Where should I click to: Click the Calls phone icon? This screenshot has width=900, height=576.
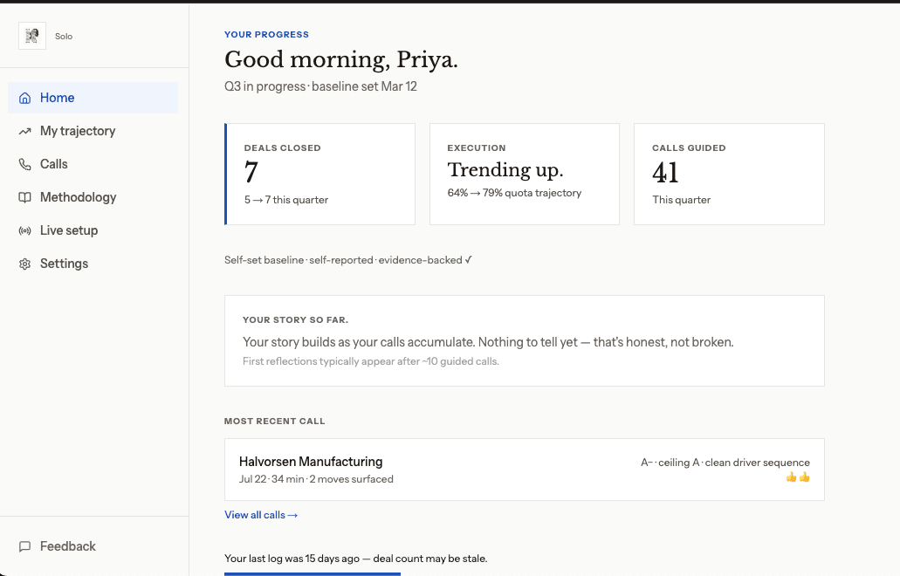(x=24, y=165)
